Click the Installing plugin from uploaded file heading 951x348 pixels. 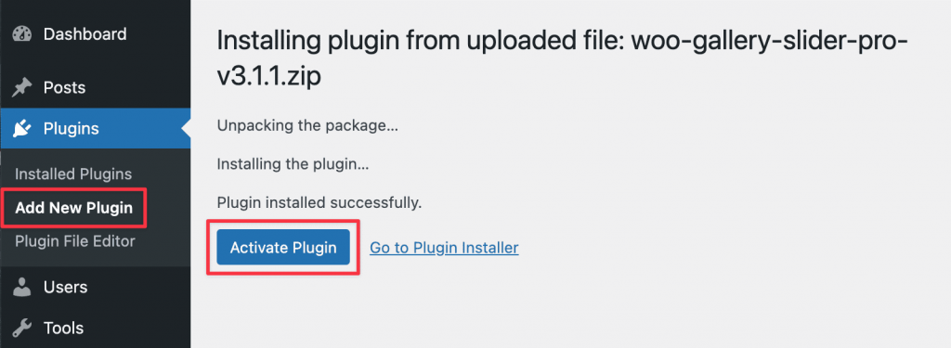pyautogui.click(x=562, y=59)
